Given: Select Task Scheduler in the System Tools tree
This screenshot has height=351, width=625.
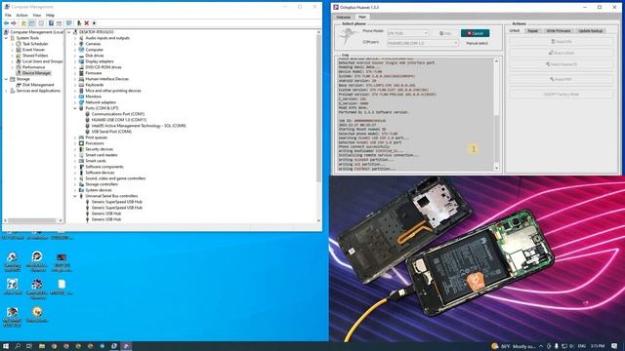Looking at the screenshot, I should (x=35, y=44).
